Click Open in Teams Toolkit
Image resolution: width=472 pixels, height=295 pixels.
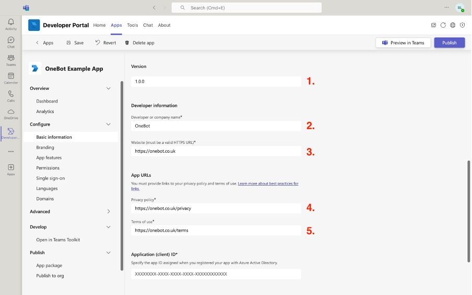(x=58, y=240)
